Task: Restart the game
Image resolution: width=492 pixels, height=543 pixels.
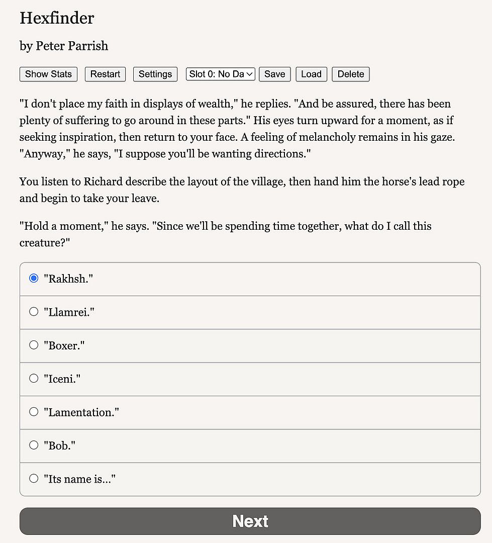Action: point(105,74)
